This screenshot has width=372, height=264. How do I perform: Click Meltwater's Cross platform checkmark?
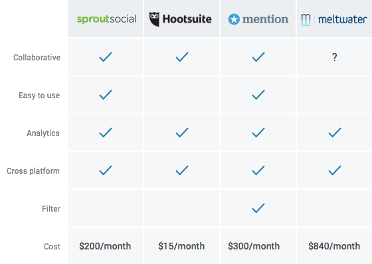click(335, 170)
